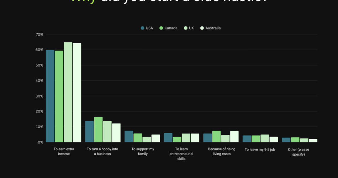This screenshot has height=178, width=338.
Task: Click the UK legend color dot
Action: click(185, 28)
